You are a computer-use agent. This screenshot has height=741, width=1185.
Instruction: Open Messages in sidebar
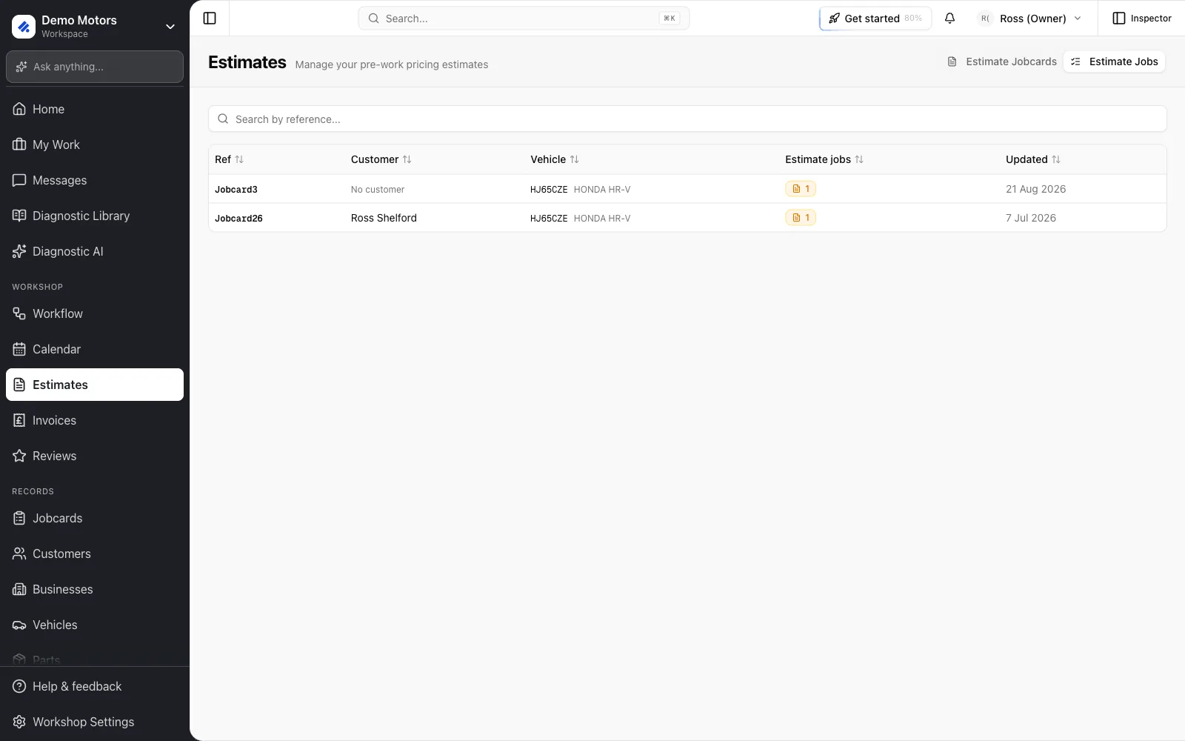coord(95,180)
